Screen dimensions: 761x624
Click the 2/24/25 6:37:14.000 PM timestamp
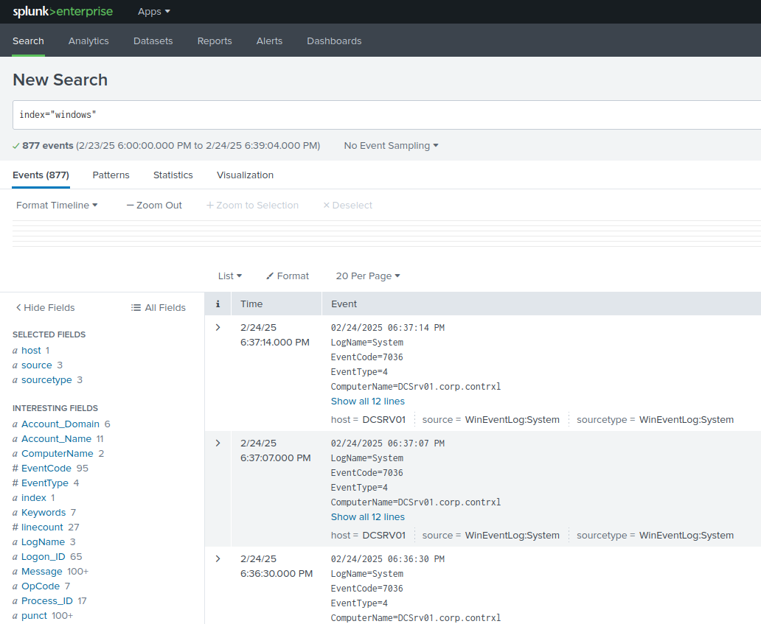point(275,335)
